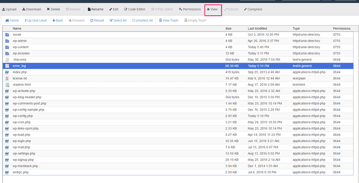Click the Rename toolbar button
Viewport: 359px width, 183px height.
click(x=95, y=10)
